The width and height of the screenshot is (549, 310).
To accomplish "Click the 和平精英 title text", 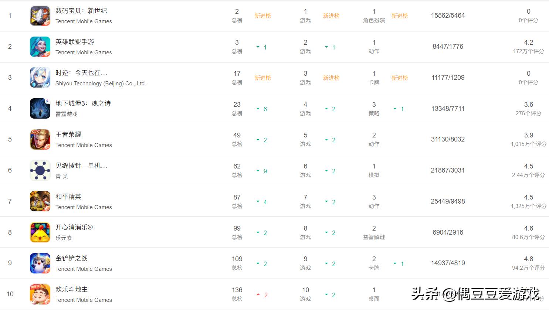I will tap(68, 197).
